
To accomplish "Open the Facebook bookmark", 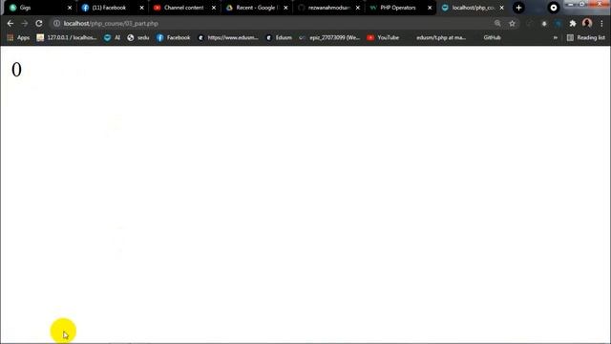I will (174, 38).
